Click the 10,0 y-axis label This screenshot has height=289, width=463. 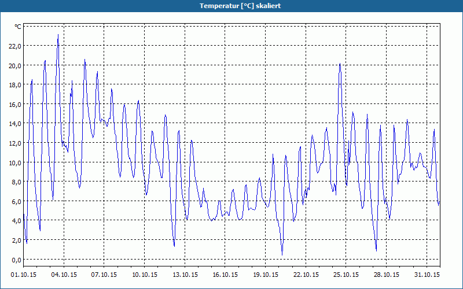click(x=14, y=162)
